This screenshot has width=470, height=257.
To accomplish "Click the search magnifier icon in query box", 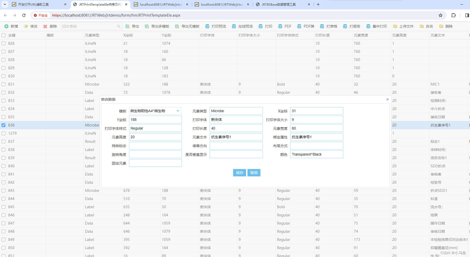I will (x=119, y=26).
